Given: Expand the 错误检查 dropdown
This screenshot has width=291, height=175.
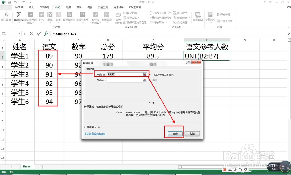Looking at the screenshot, I should (x=189, y=18).
